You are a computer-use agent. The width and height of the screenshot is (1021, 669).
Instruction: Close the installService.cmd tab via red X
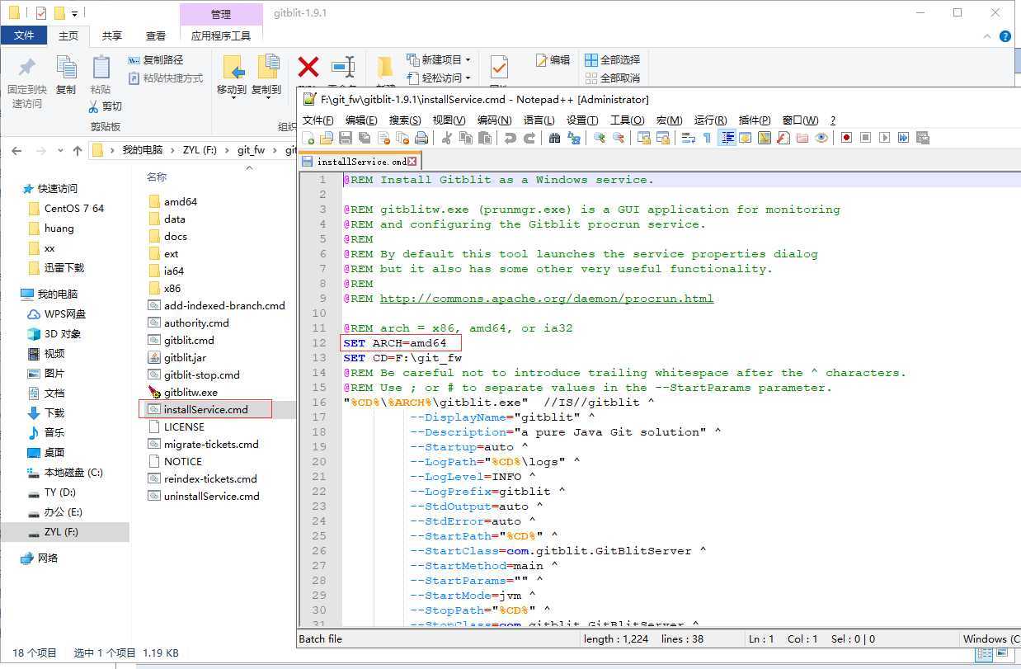pos(412,162)
